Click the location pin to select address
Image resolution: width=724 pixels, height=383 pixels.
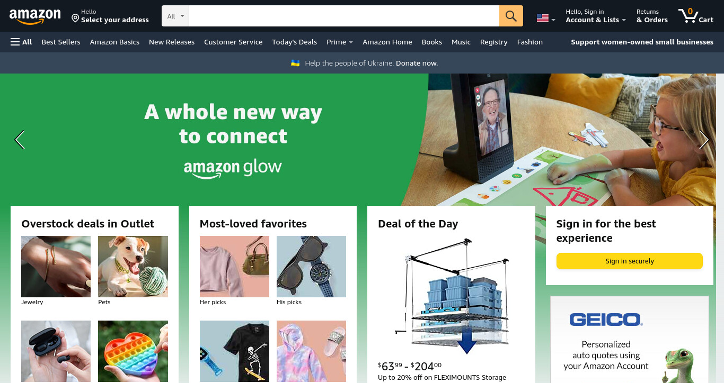pyautogui.click(x=75, y=19)
